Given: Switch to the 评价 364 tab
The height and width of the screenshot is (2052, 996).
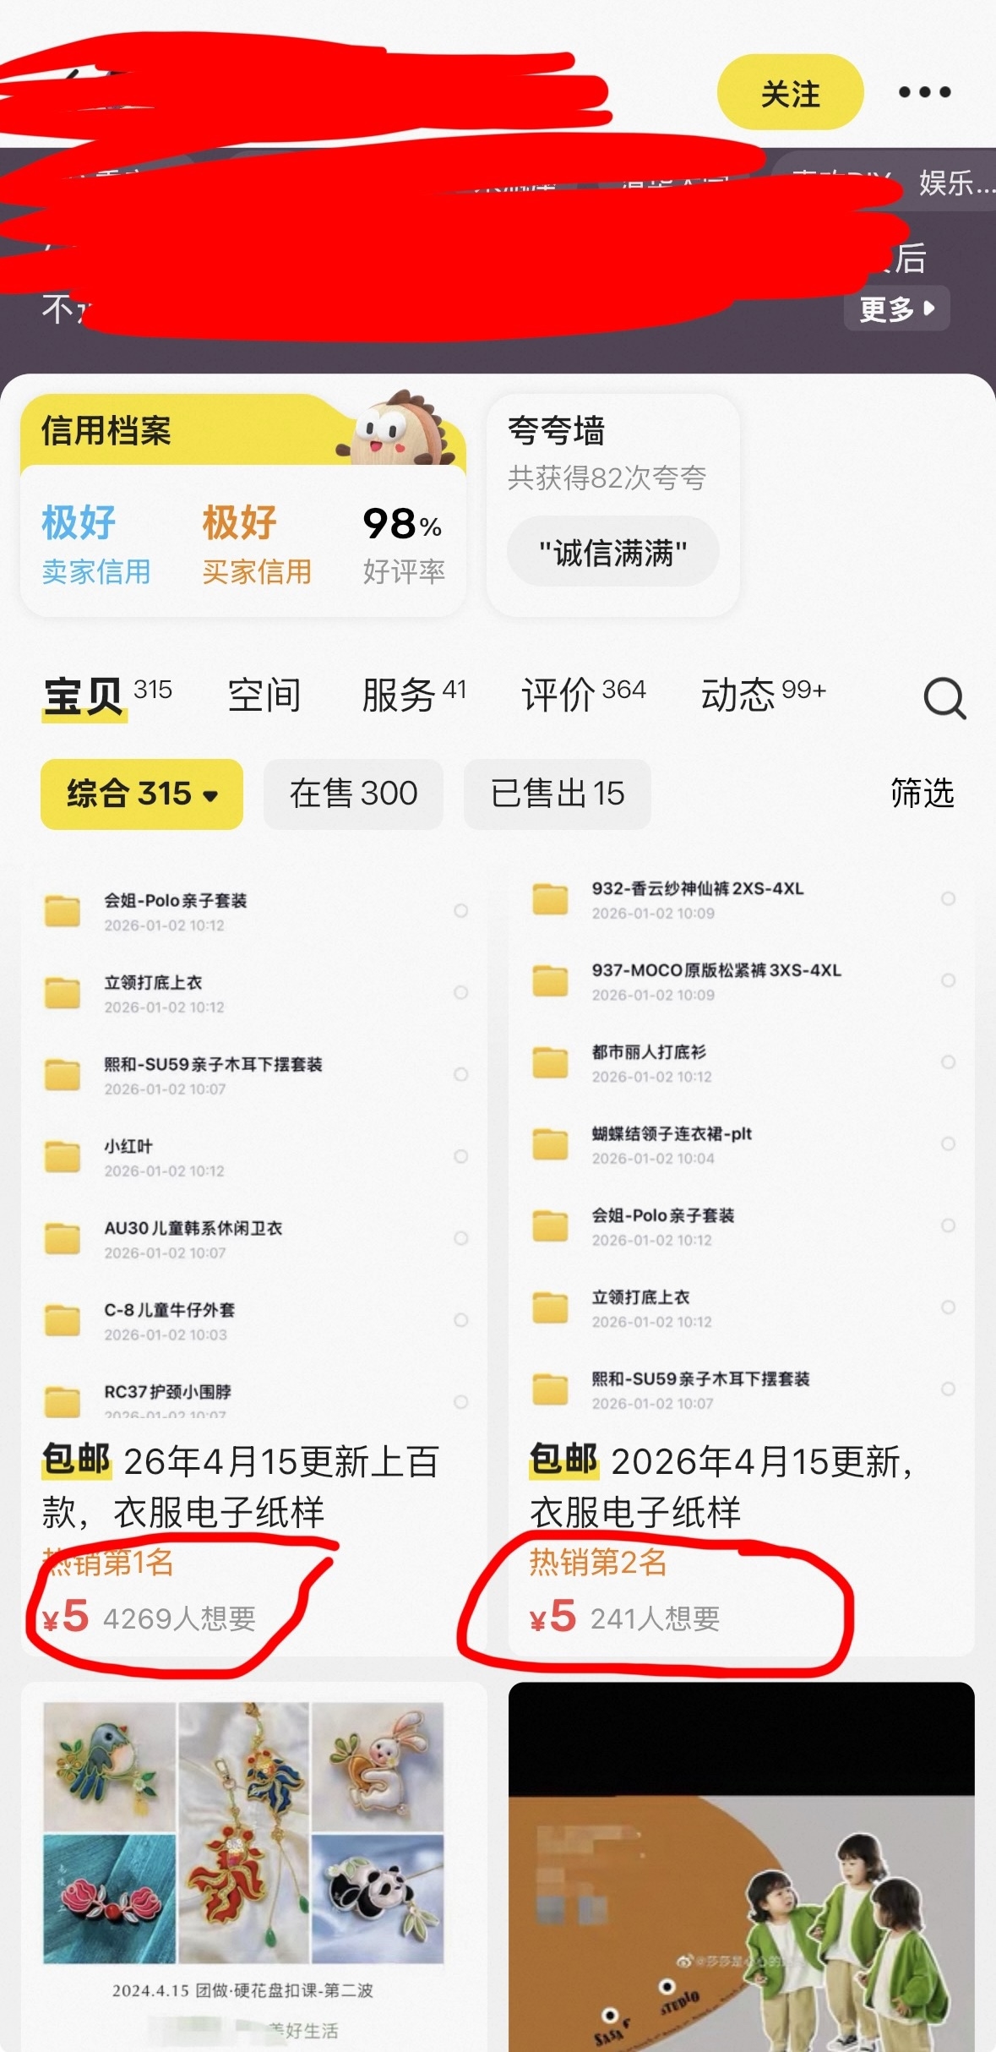Looking at the screenshot, I should point(584,696).
